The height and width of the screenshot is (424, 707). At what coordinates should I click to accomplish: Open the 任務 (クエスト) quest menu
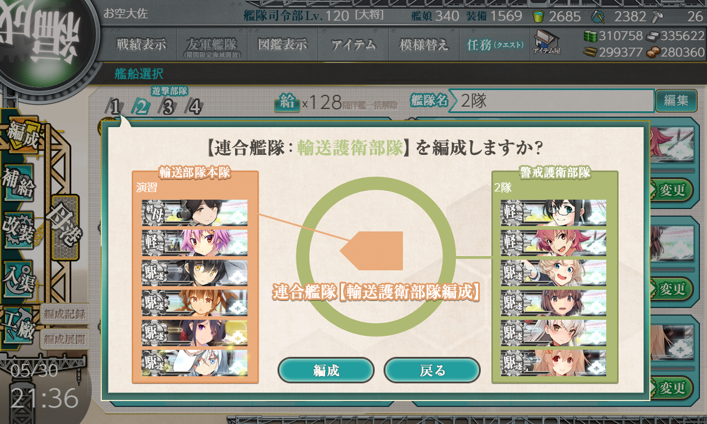495,44
